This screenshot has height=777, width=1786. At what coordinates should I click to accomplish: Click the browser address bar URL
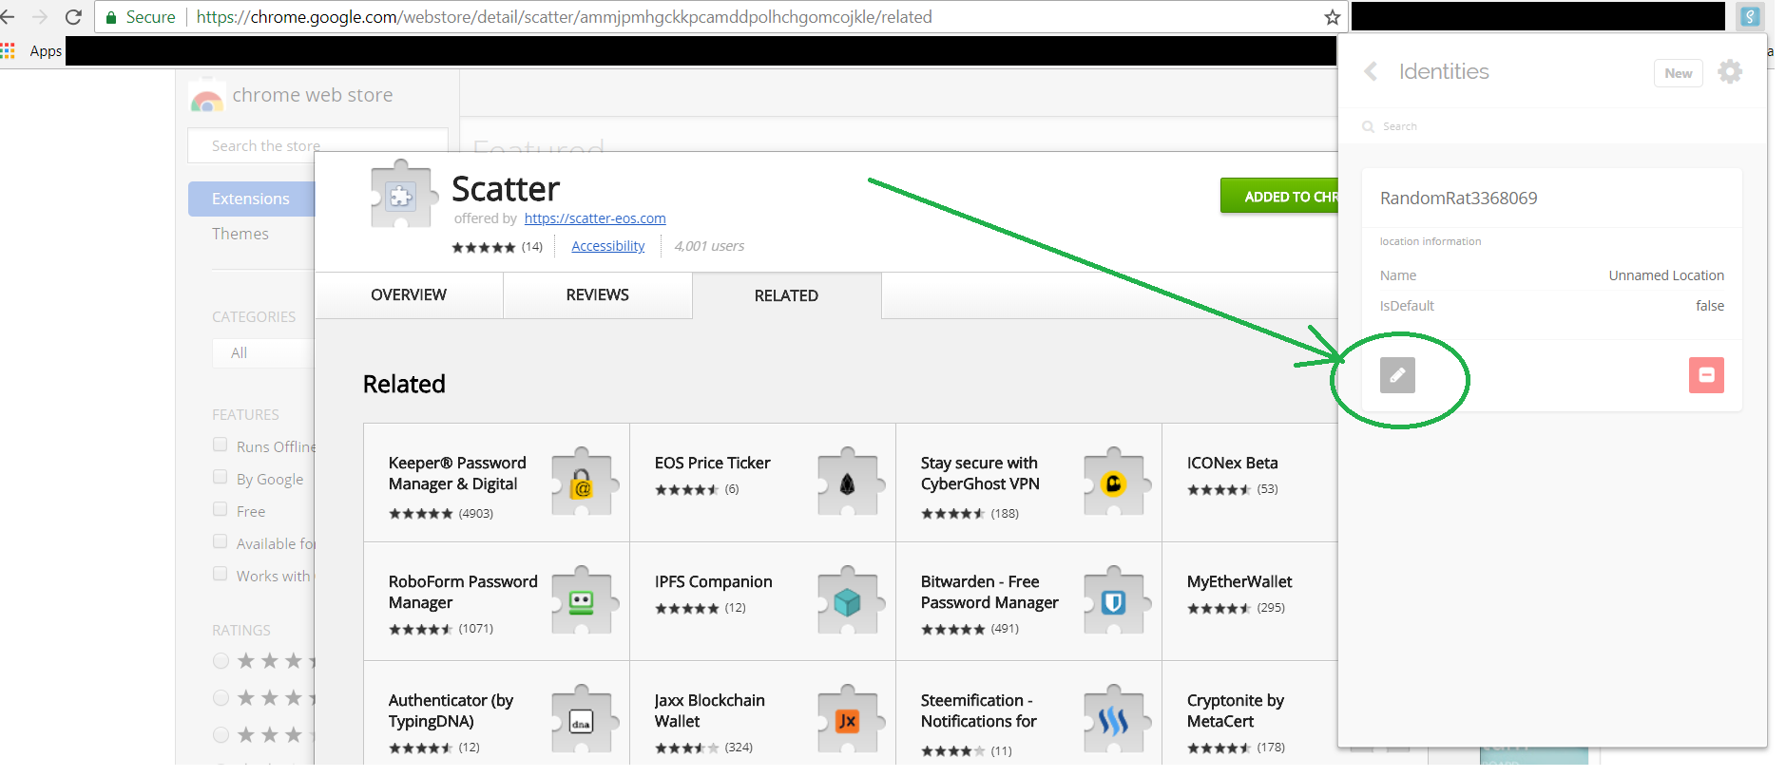564,17
